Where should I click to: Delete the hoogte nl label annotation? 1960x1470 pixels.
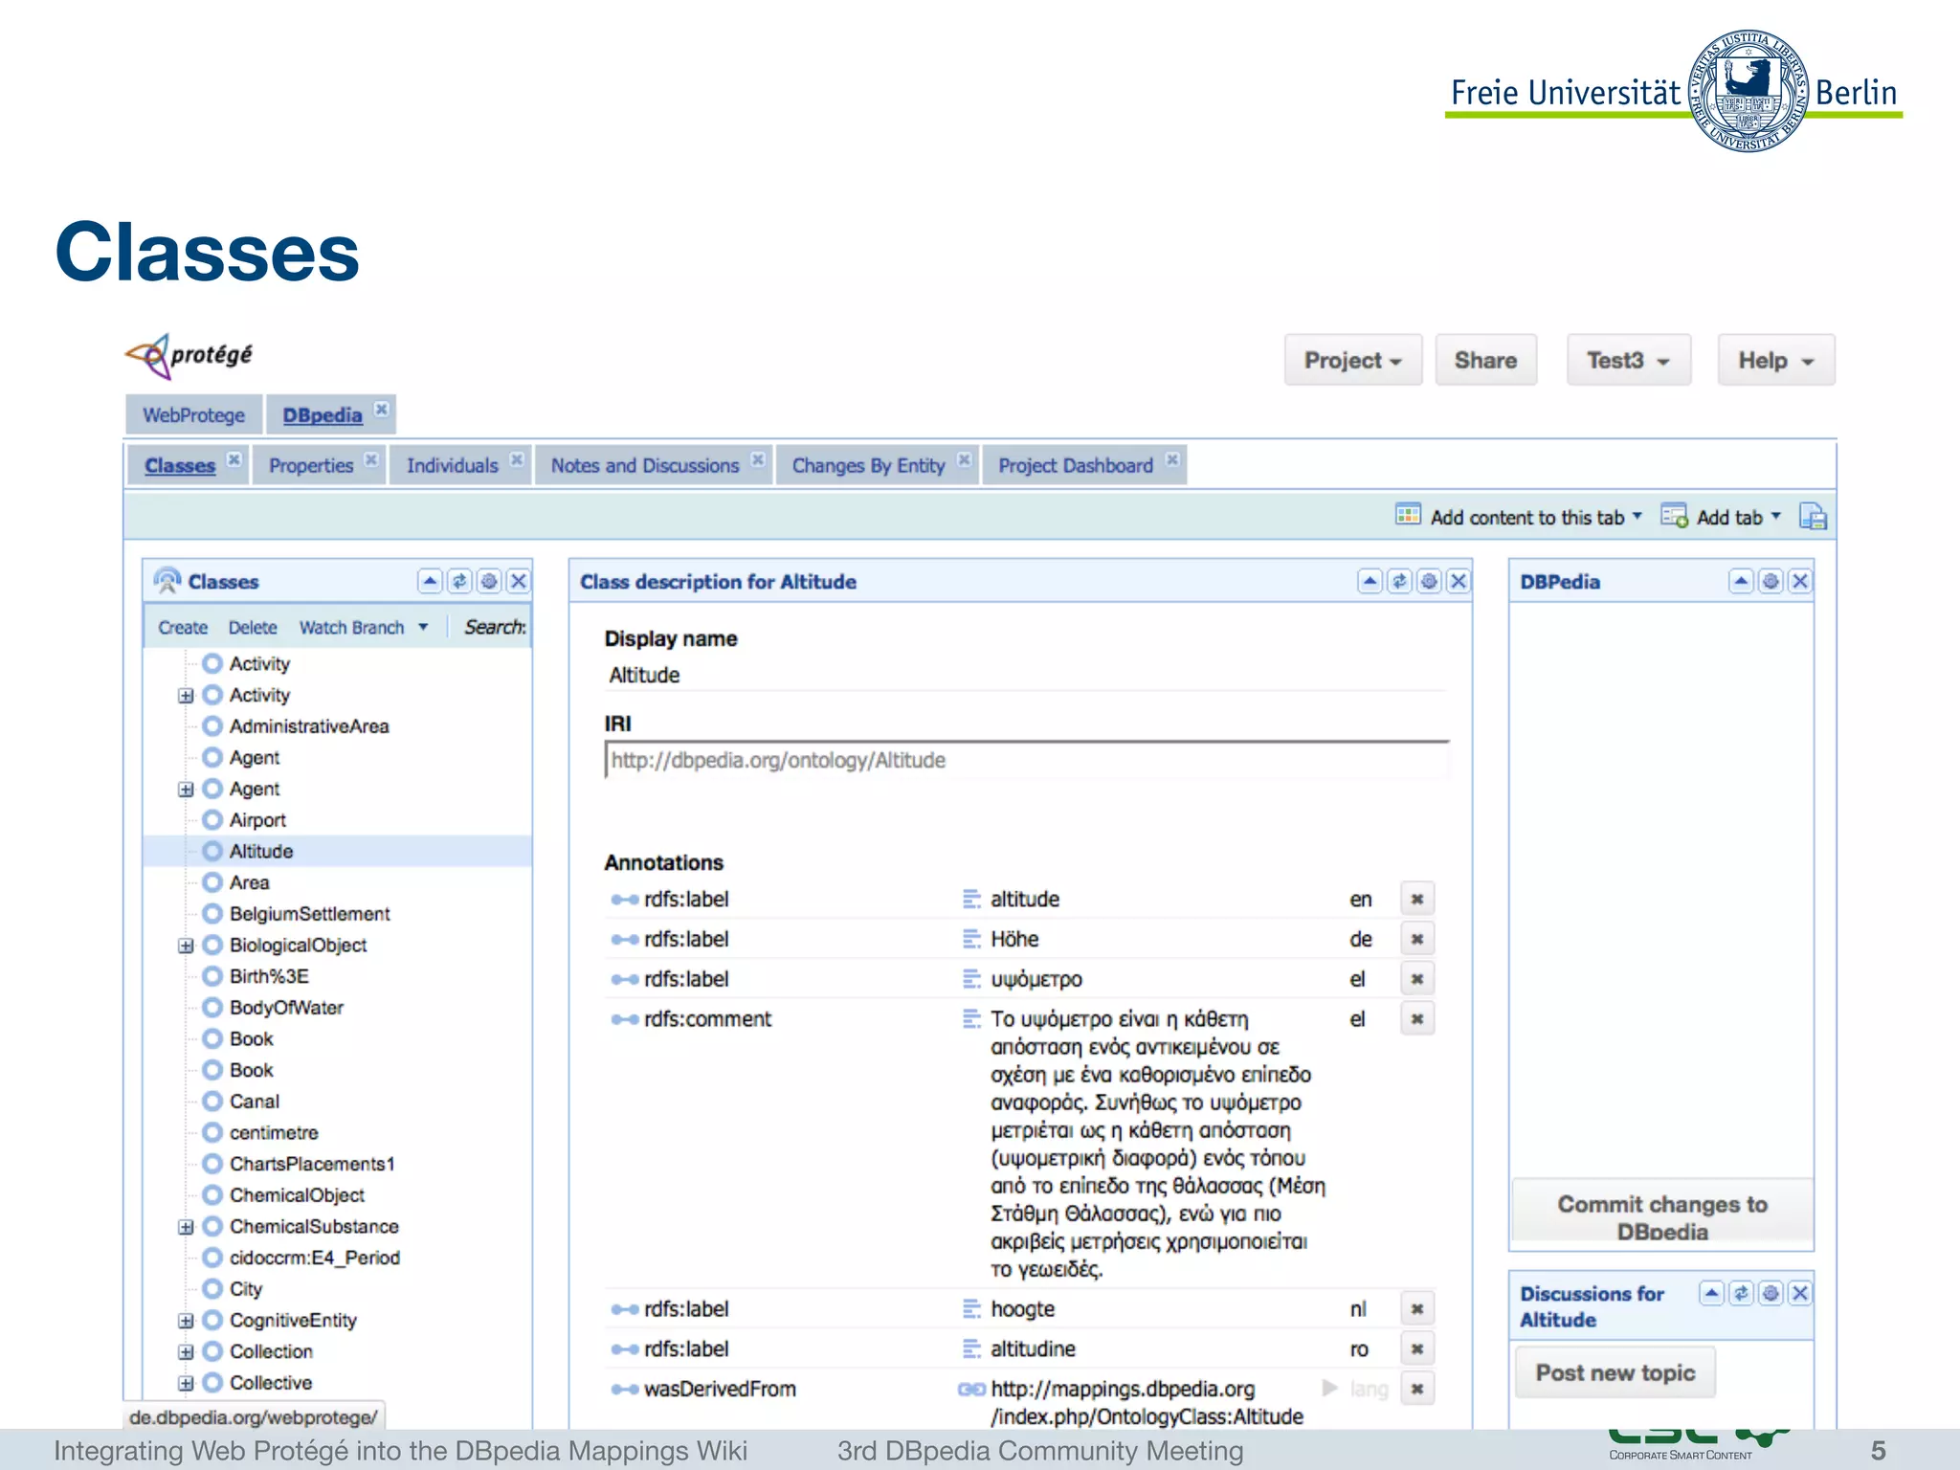(1417, 1308)
